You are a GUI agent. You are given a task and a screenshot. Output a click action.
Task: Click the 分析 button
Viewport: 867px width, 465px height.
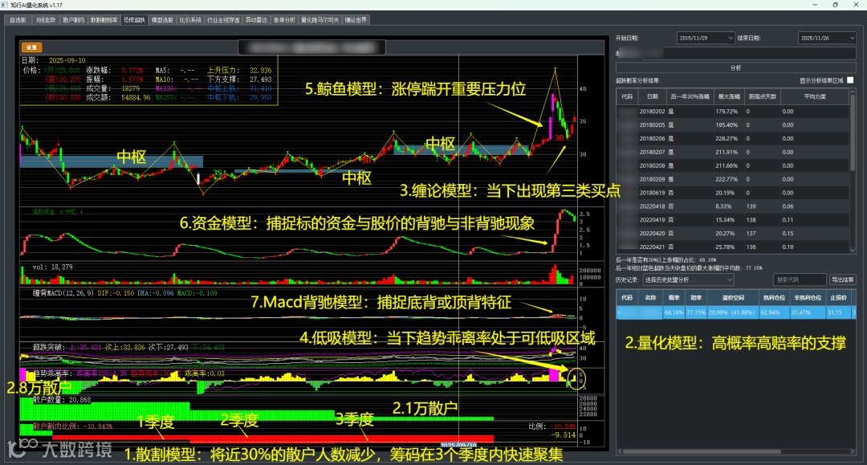pos(735,68)
